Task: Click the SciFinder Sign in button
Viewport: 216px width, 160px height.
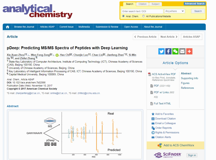Action: click(x=192, y=155)
